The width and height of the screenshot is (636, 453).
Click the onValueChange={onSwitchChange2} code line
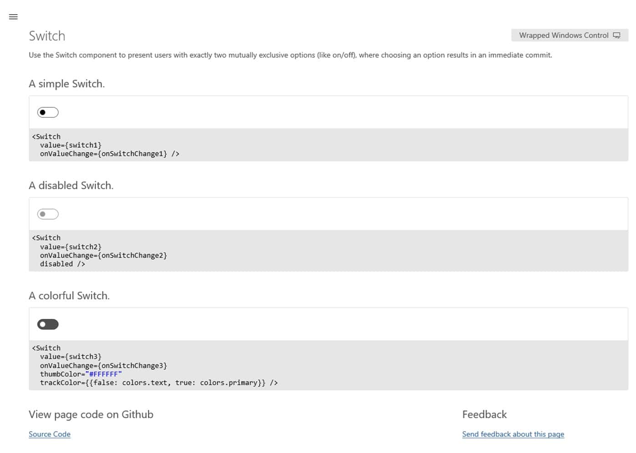(x=103, y=256)
